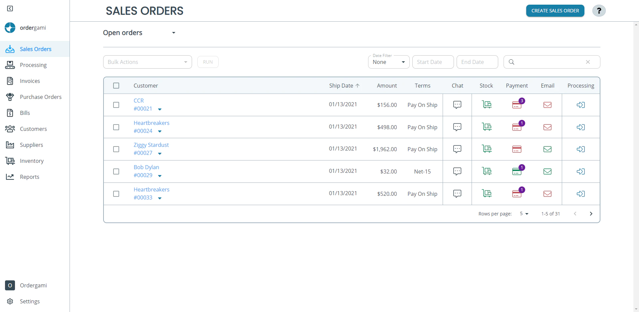This screenshot has width=639, height=312.
Task: Click stock cart icon for Ziggy Stardust order
Action: 487,149
